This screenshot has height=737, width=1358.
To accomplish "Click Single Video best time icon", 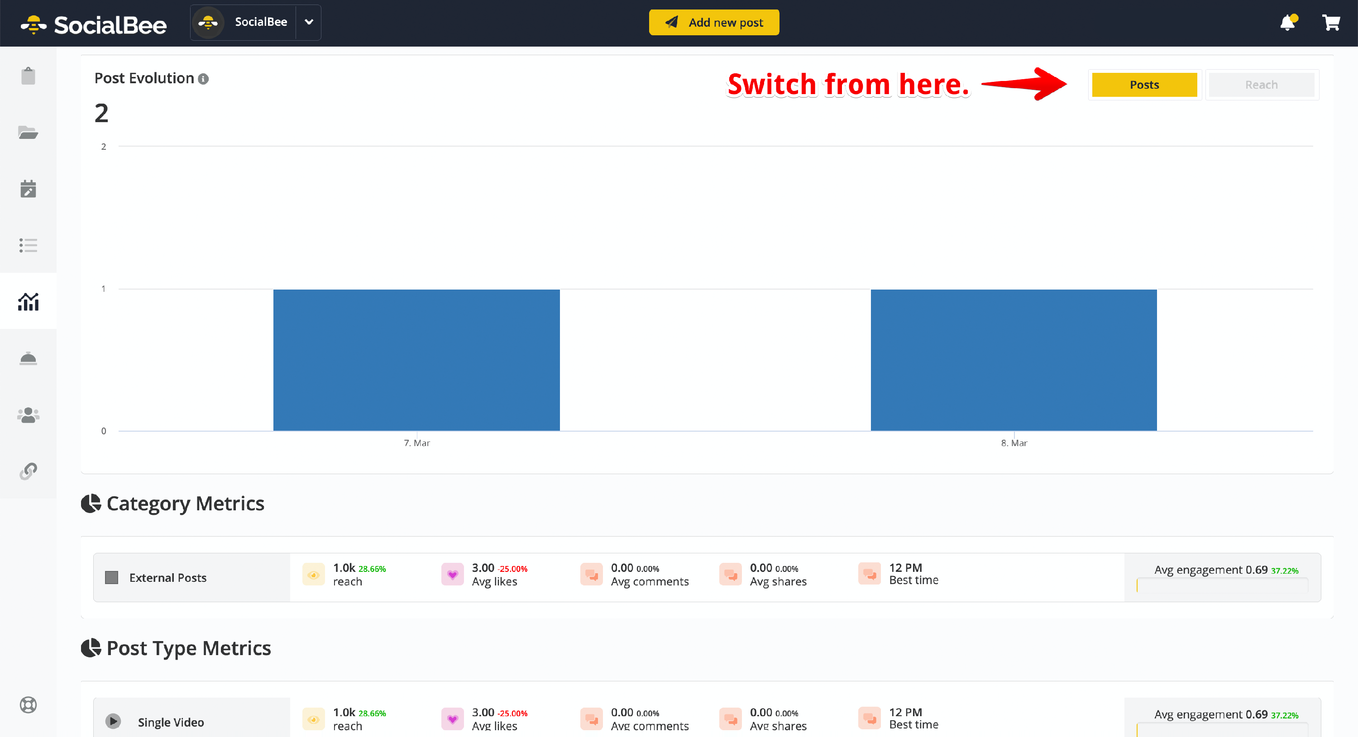I will (x=869, y=719).
